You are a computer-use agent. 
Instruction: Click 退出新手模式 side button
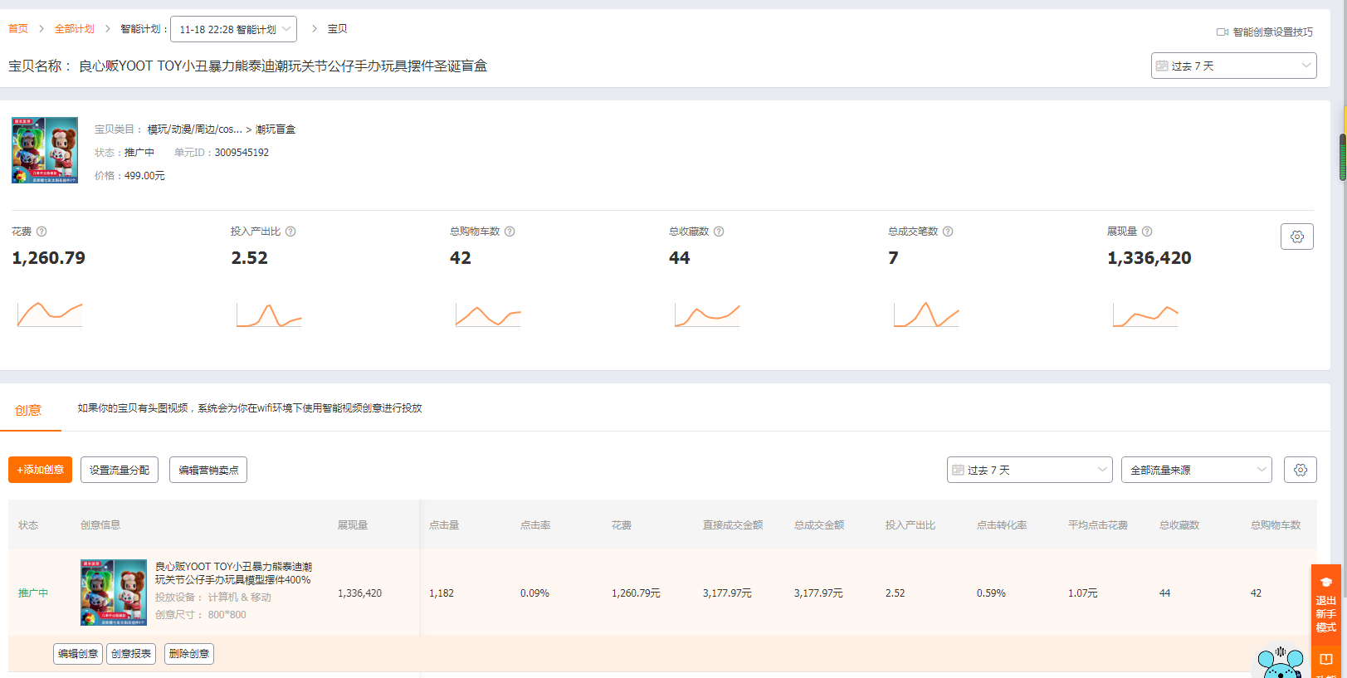[x=1326, y=603]
